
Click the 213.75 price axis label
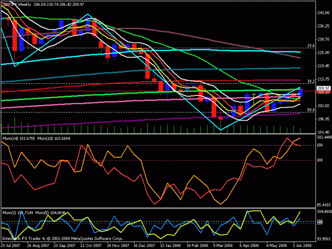[x=324, y=79]
